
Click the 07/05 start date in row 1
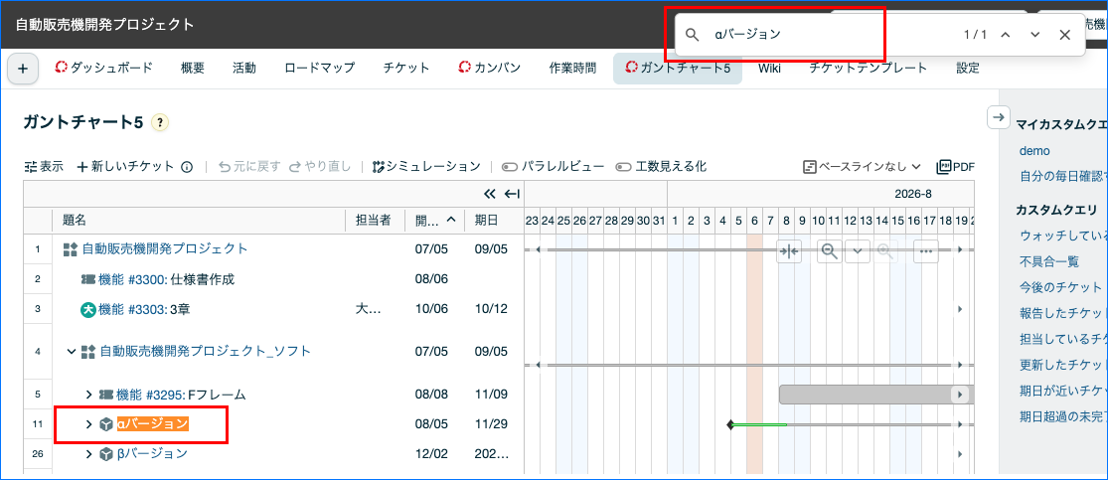point(429,248)
